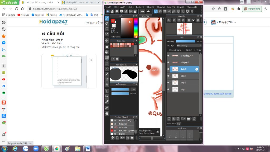Select the Move tool with four arrows
270x152 pixels.
107,40
